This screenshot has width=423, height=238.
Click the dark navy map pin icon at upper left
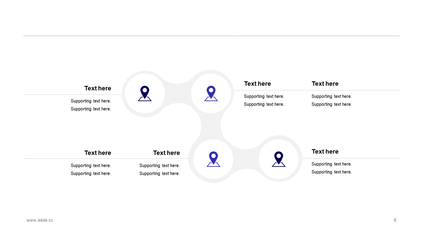[x=145, y=94]
